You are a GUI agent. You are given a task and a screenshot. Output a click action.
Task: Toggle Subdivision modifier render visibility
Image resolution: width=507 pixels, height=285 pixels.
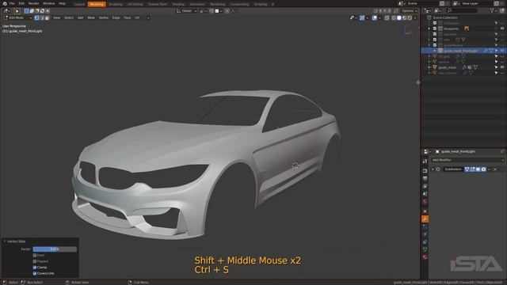pyautogui.click(x=483, y=169)
